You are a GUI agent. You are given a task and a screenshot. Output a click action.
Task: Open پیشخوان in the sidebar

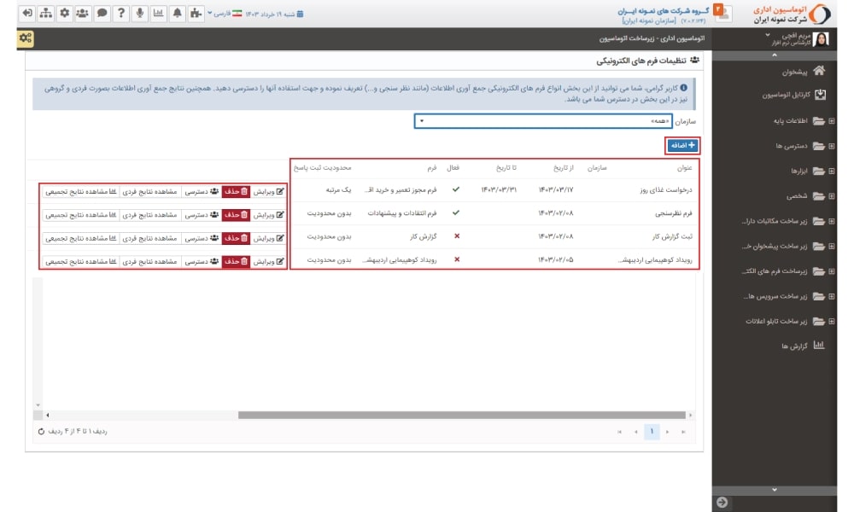pyautogui.click(x=787, y=71)
